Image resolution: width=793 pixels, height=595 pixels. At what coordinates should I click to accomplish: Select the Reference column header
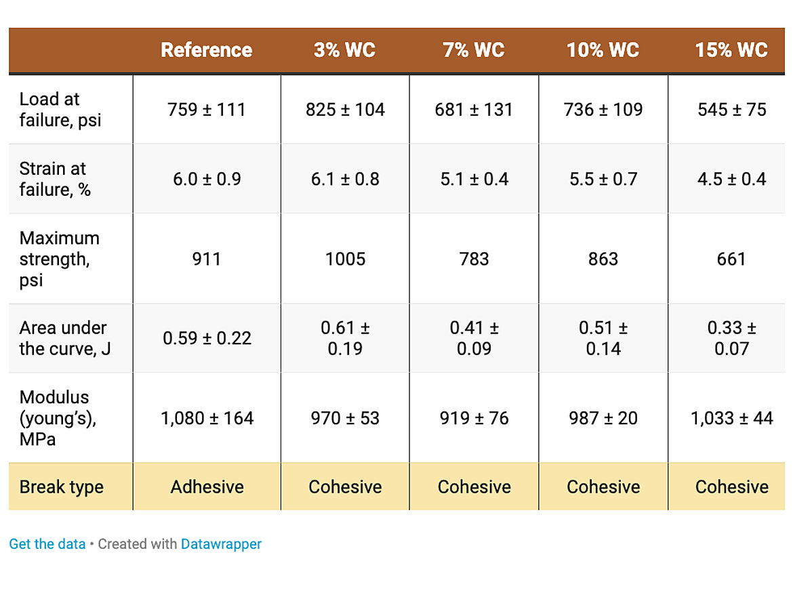click(206, 50)
